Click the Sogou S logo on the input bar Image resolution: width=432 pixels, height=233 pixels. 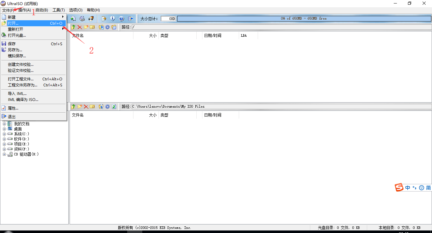pos(399,187)
